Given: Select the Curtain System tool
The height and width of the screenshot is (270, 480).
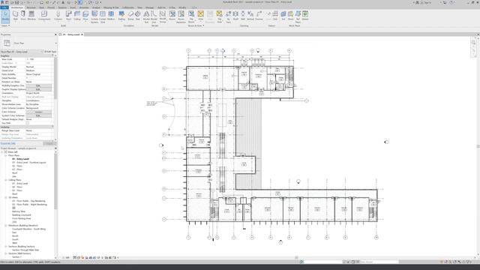Looking at the screenshot, I should coord(94,17).
